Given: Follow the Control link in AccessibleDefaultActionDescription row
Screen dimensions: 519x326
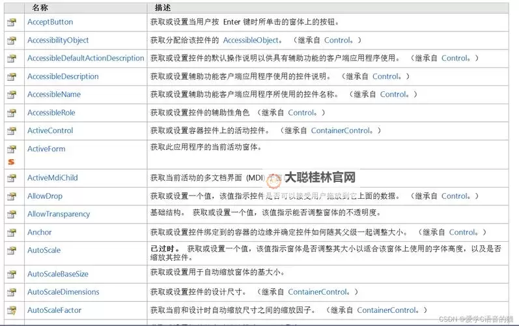Looking at the screenshot, I should (x=455, y=58).
